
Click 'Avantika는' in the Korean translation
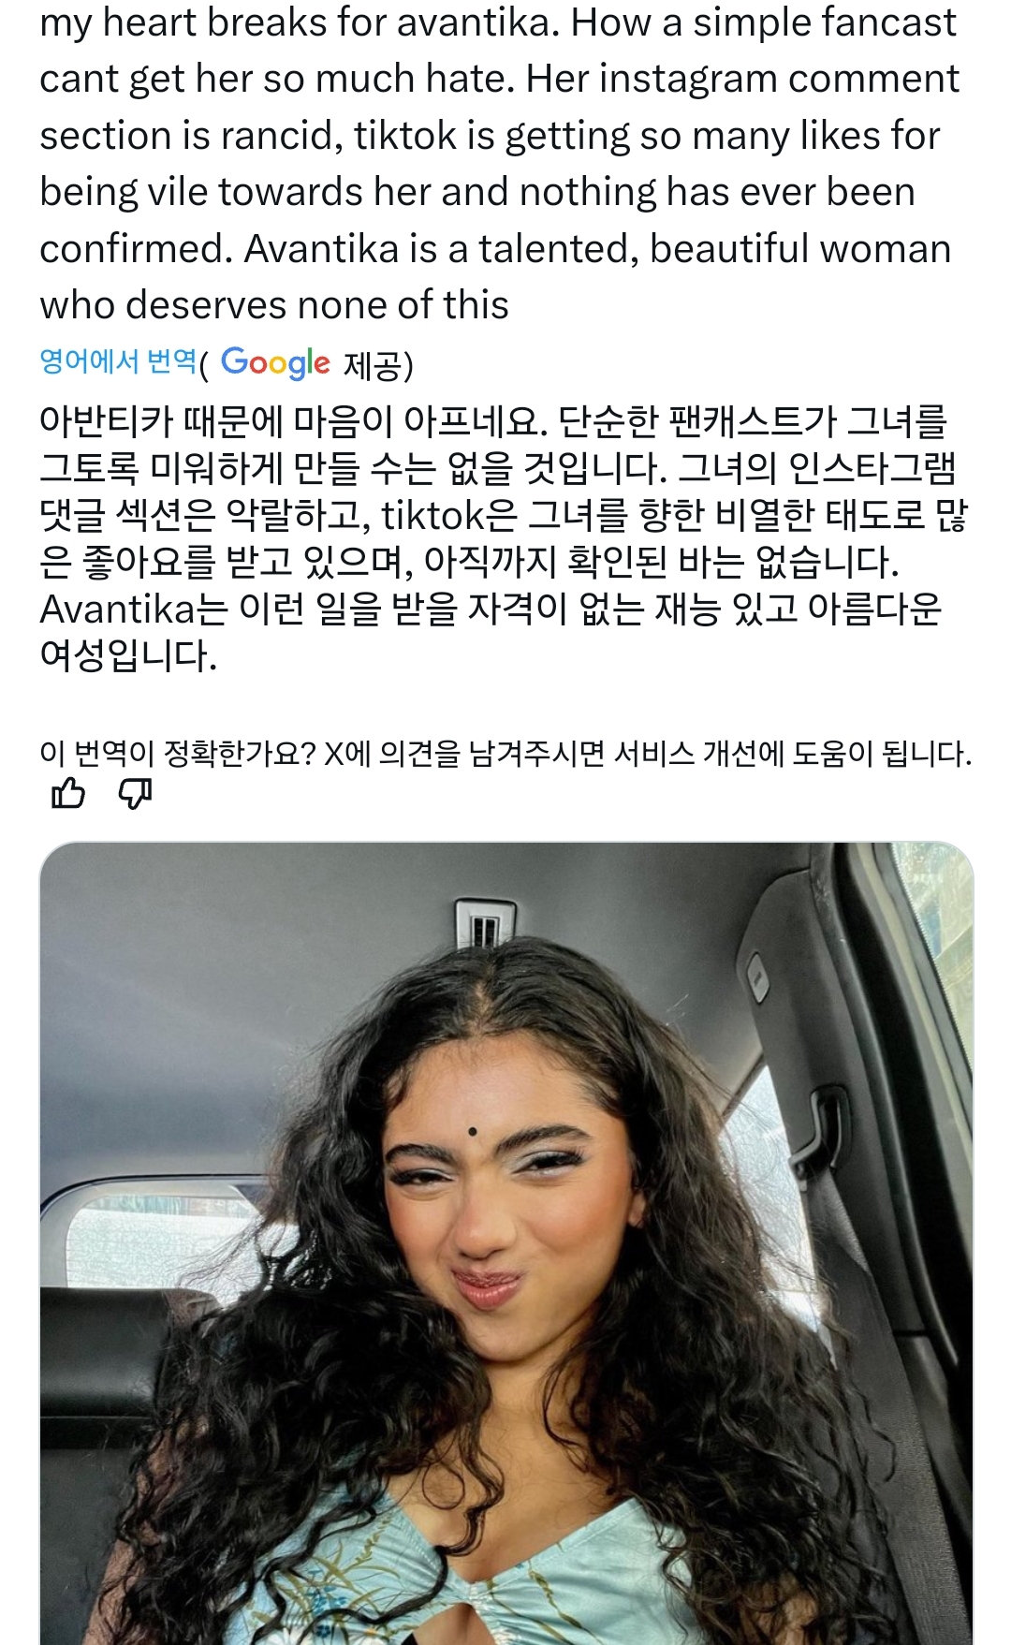point(134,610)
